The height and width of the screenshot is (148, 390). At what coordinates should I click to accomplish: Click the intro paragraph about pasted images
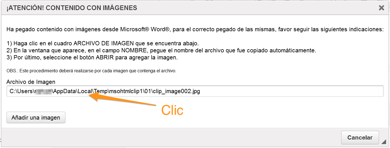(195, 29)
